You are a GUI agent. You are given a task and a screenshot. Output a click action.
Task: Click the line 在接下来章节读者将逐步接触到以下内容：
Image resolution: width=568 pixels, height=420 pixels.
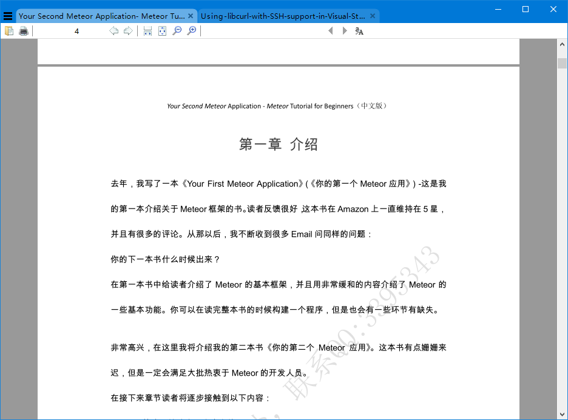(191, 398)
